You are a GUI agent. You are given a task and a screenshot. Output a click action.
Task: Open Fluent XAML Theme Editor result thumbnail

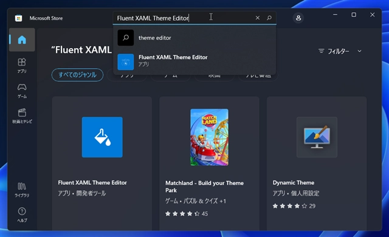(x=102, y=137)
